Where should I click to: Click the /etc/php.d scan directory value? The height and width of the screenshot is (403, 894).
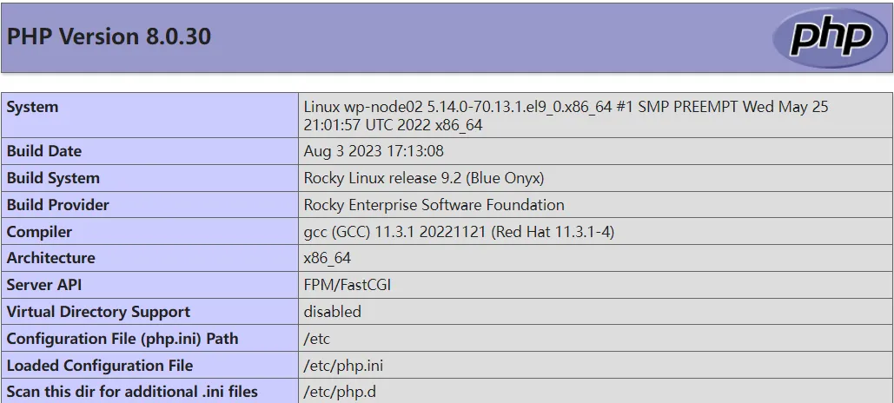(x=340, y=392)
